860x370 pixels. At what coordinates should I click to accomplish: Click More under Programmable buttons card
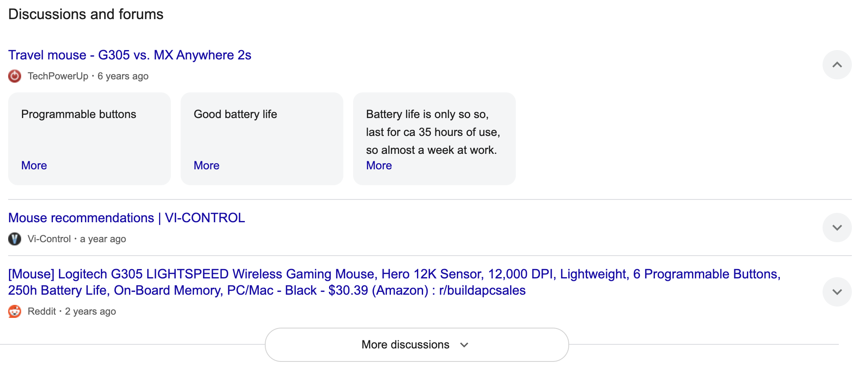click(x=34, y=165)
